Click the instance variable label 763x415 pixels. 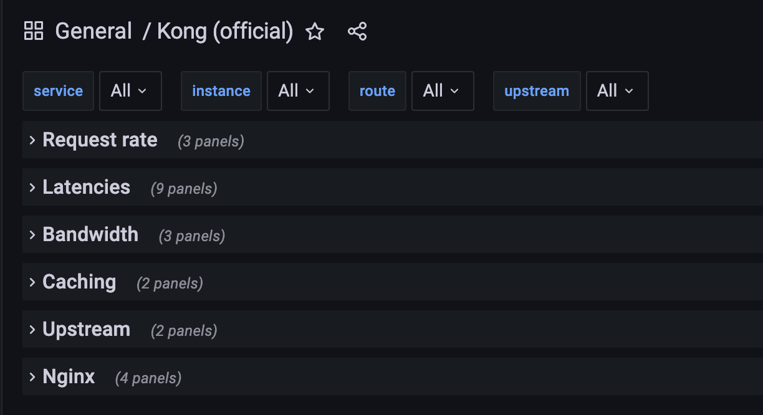[x=221, y=91]
